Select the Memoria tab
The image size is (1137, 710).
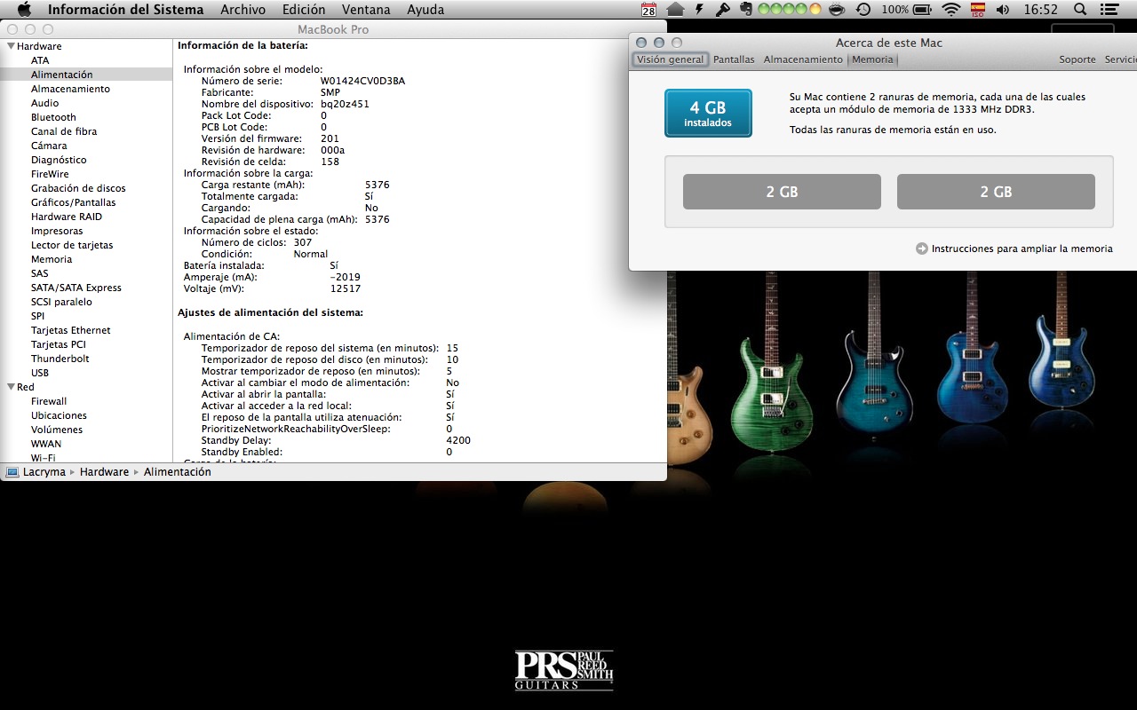872,59
